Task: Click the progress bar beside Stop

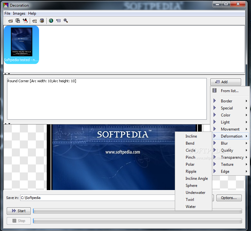Action: [138, 221]
